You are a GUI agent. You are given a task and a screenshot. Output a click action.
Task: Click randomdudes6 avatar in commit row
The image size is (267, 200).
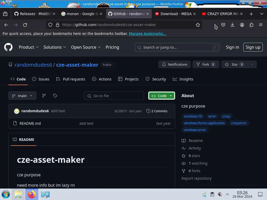16,111
